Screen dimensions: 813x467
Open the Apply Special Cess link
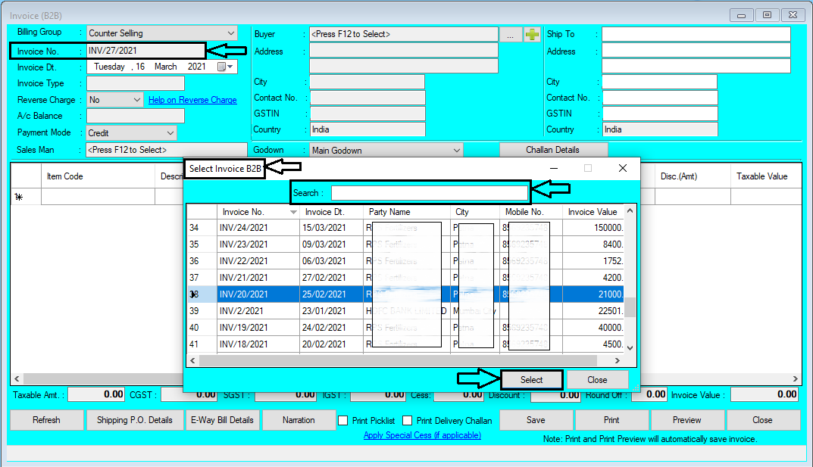[422, 435]
